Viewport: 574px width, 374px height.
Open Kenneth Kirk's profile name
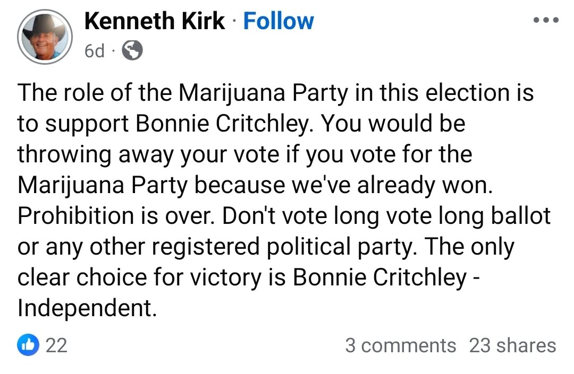pyautogui.click(x=155, y=21)
